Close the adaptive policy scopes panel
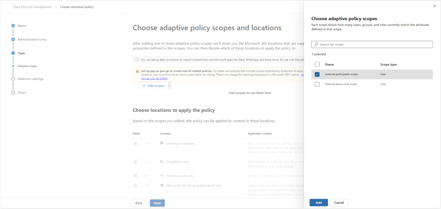Screen dimensions: 441x209 coord(435,6)
